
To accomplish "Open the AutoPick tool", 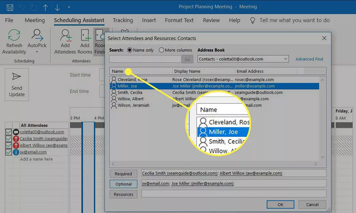I will (37, 35).
